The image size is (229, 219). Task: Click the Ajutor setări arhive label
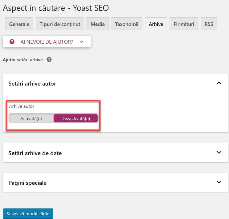point(23,60)
